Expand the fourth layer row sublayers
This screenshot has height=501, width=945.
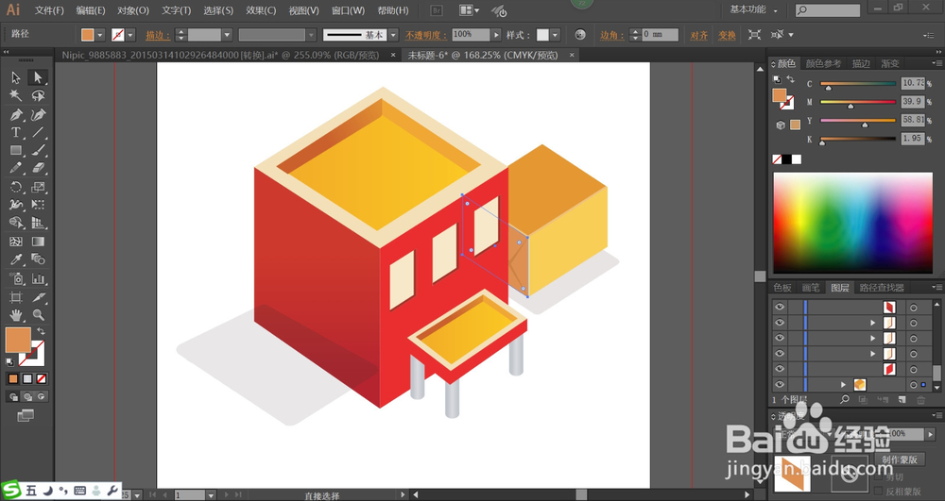point(872,354)
